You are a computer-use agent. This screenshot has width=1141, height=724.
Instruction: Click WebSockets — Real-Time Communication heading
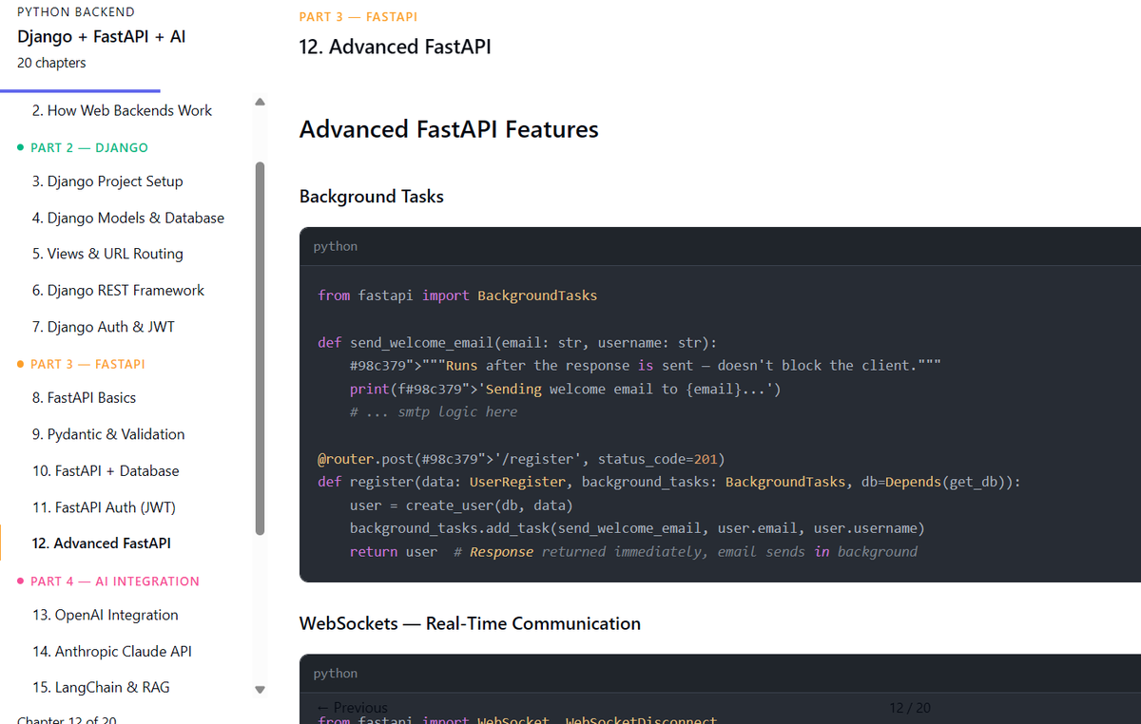click(470, 623)
